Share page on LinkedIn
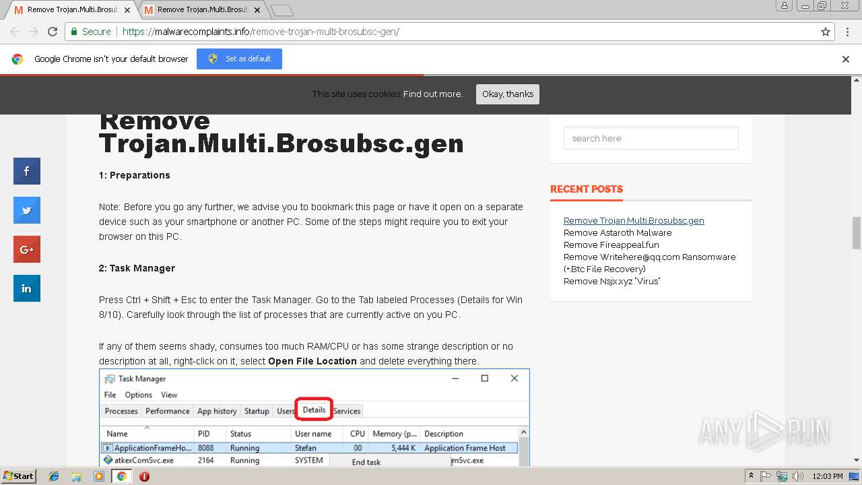Screen dimensions: 862x485 point(27,288)
